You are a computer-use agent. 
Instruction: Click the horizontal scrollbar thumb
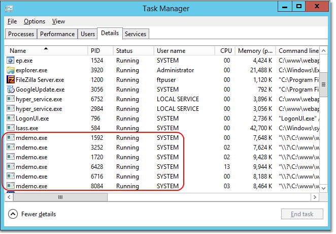[60, 197]
